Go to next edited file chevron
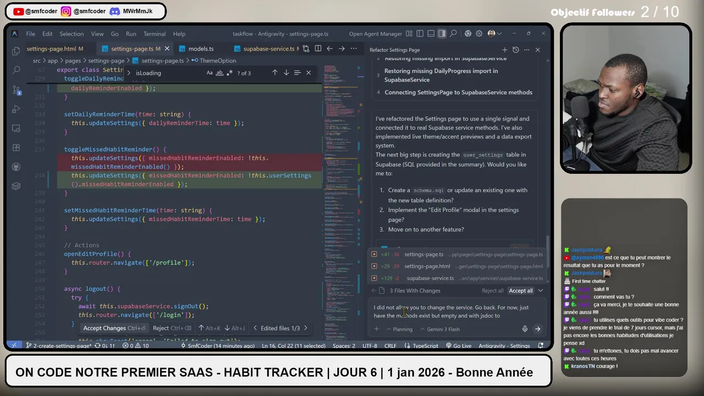This screenshot has width=704, height=396. (x=306, y=328)
